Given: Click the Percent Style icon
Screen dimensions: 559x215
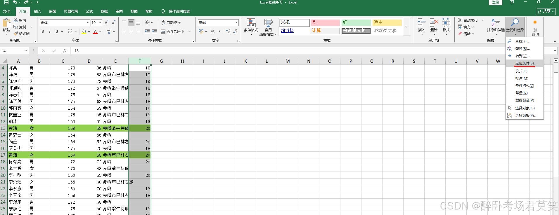Looking at the screenshot, I should coord(213,32).
